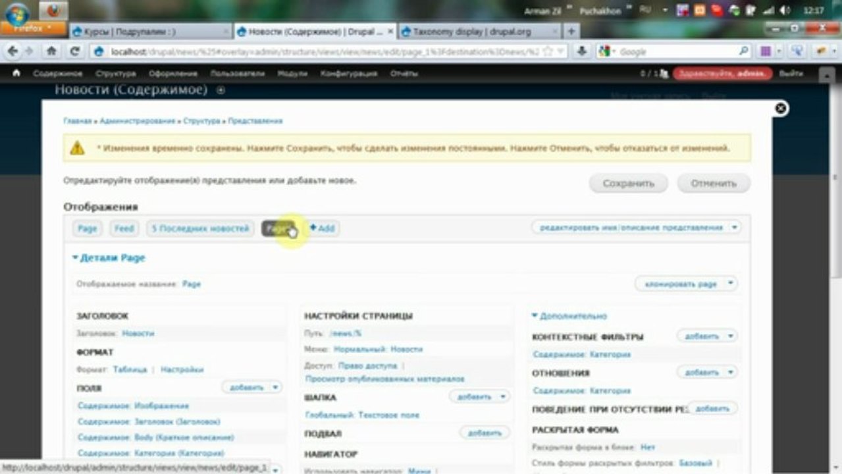842x474 pixels.
Task: Click the Шапка добавить button
Action: (x=473, y=397)
